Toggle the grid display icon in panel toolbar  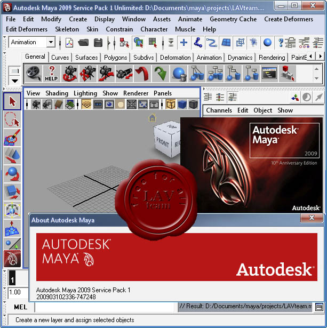coord(86,105)
